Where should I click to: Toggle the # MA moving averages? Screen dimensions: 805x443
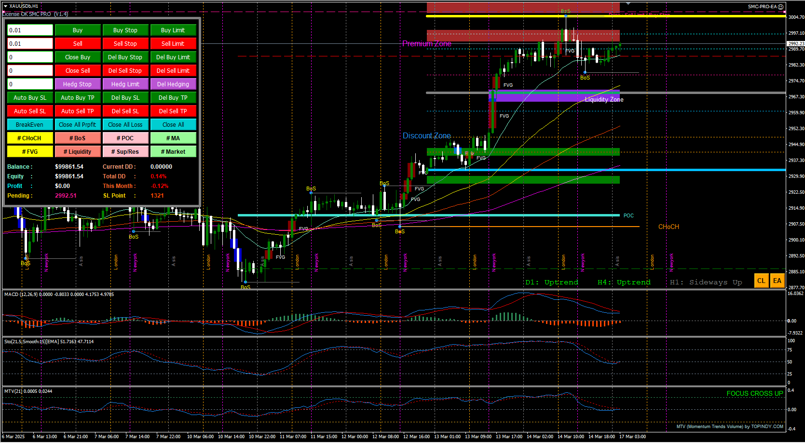pos(173,138)
